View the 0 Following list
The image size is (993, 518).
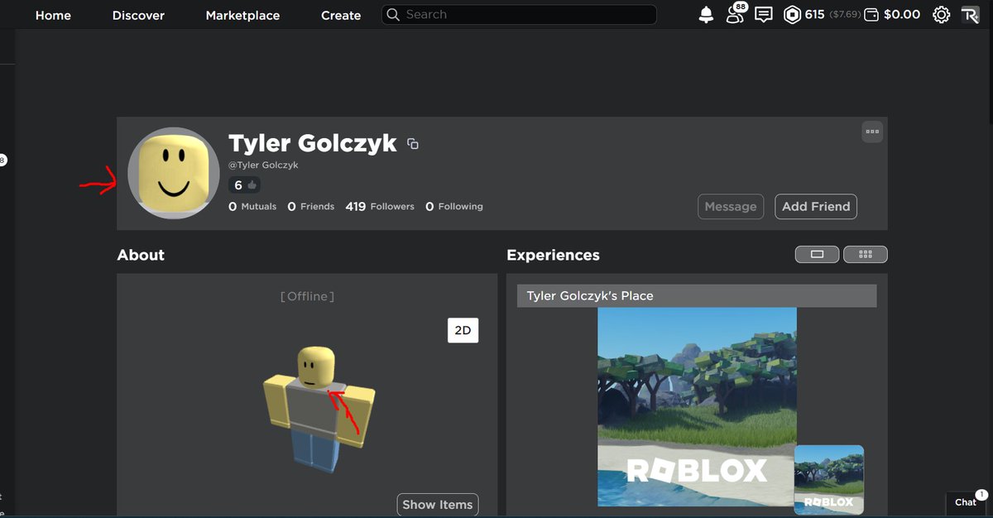[x=454, y=206]
